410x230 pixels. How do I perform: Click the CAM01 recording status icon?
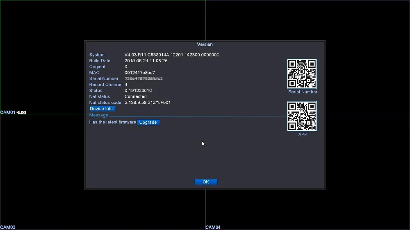24,112
